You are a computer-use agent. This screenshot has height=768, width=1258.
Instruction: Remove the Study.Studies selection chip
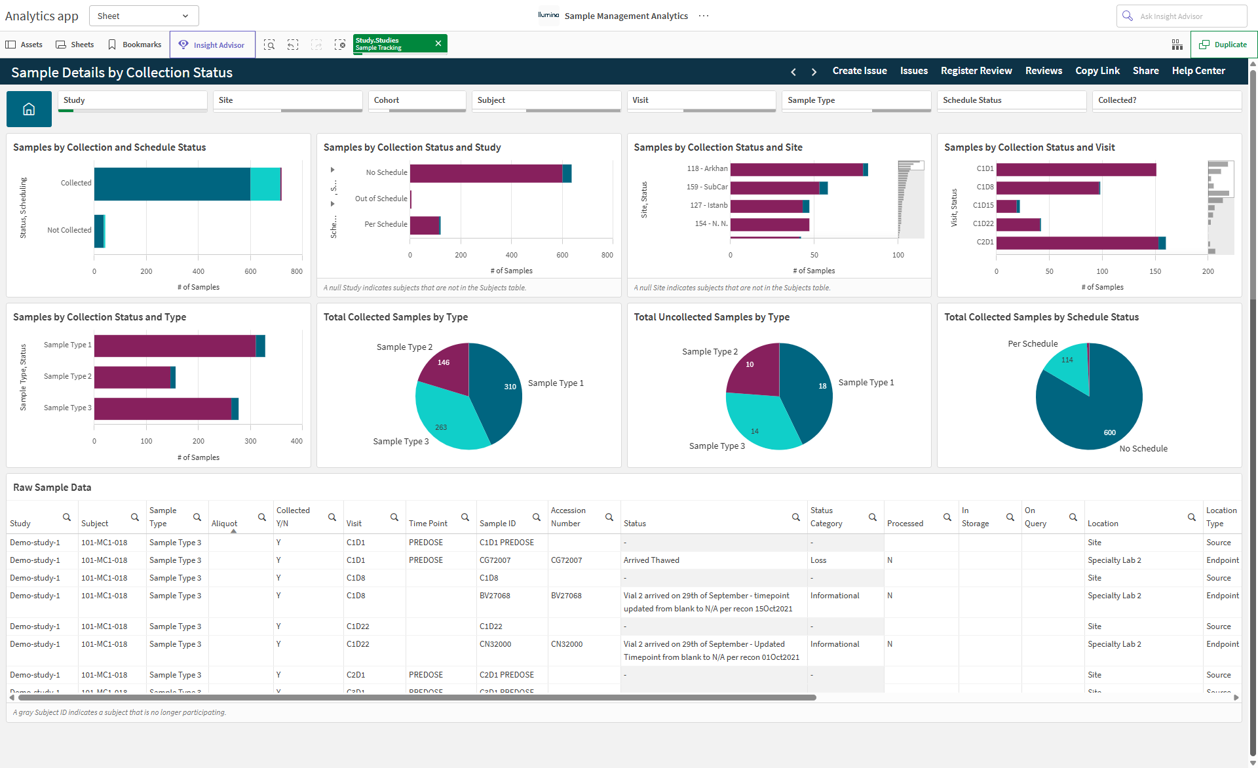(438, 43)
